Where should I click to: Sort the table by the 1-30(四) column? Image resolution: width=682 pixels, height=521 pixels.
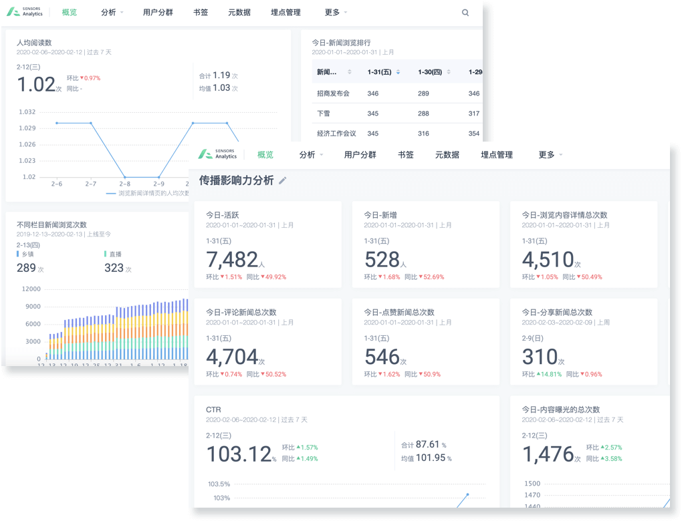(x=447, y=72)
